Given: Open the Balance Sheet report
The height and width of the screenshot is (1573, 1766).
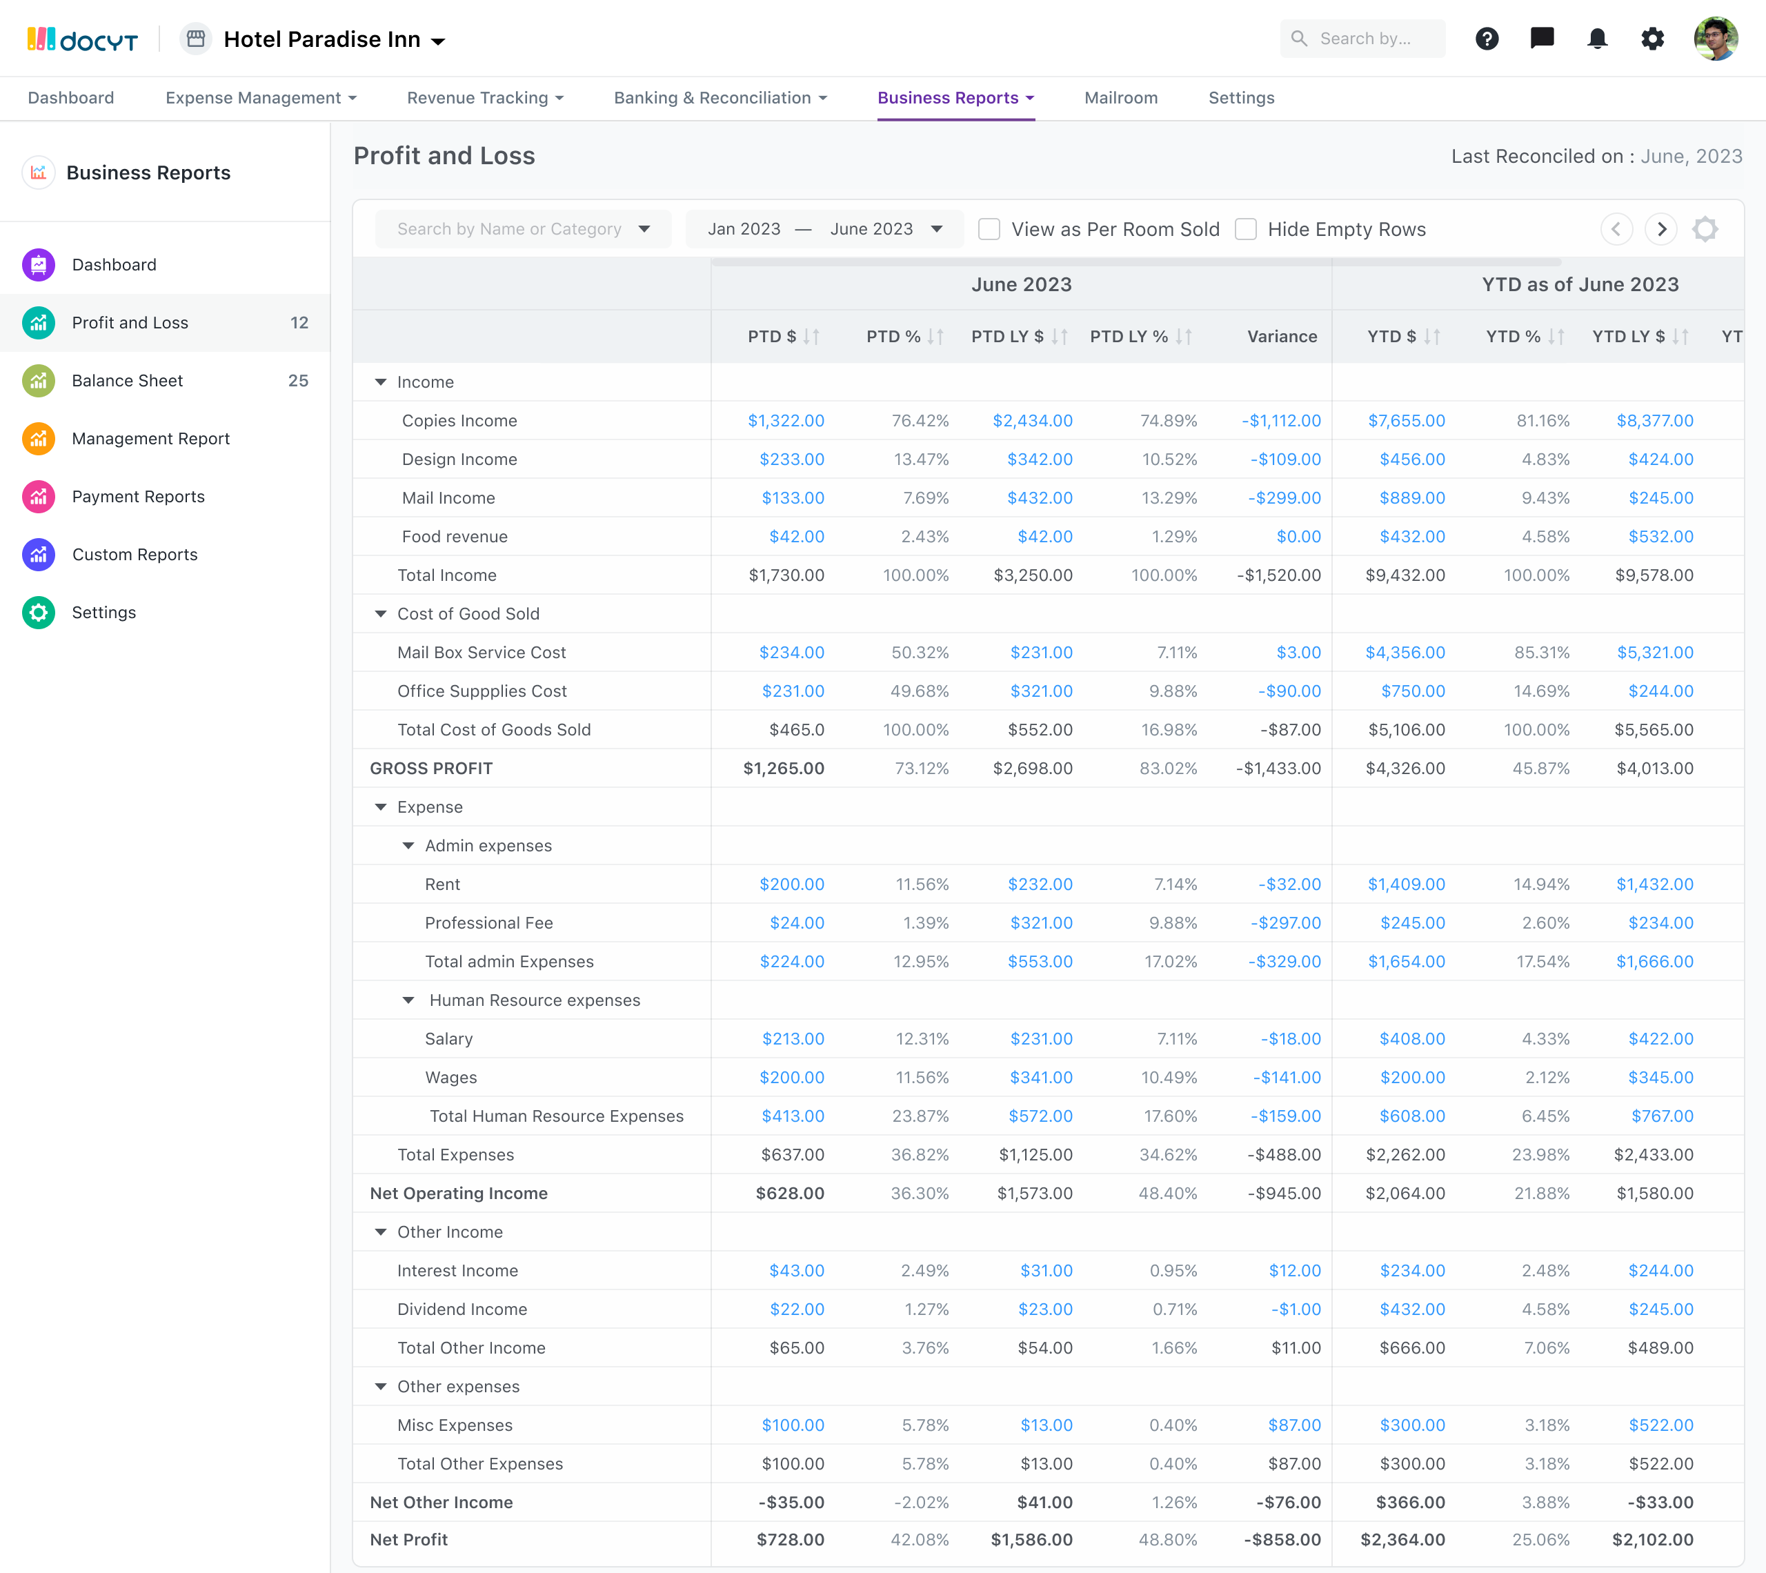Looking at the screenshot, I should point(127,380).
